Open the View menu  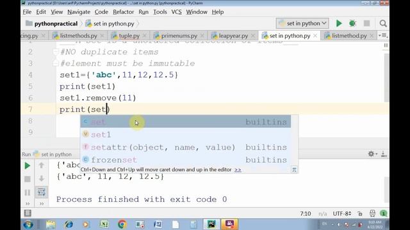pos(57,12)
